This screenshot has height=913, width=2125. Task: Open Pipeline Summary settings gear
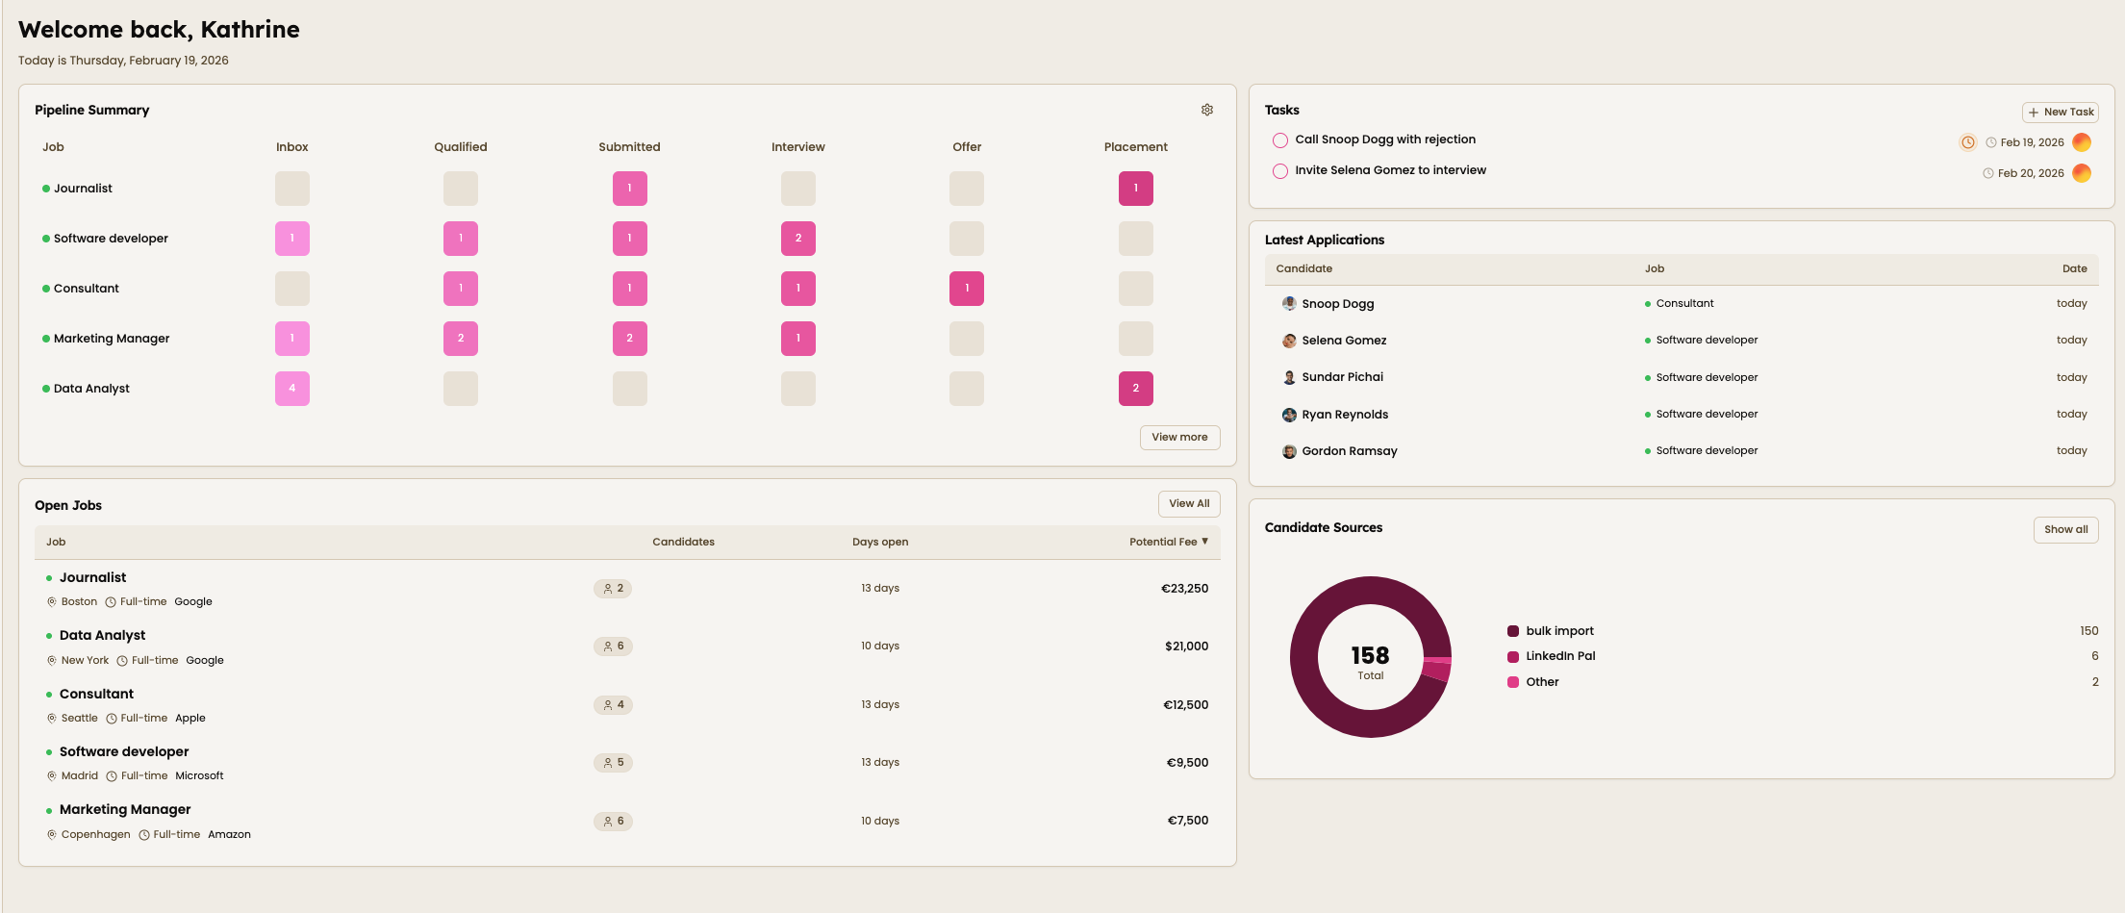[1207, 110]
